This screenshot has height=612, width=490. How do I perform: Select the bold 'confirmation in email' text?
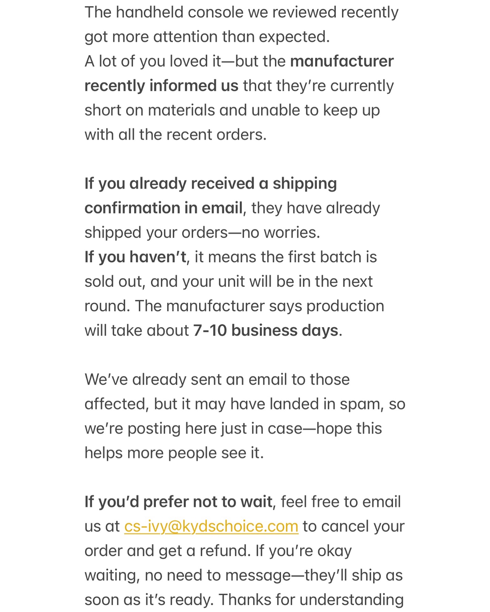tap(163, 208)
